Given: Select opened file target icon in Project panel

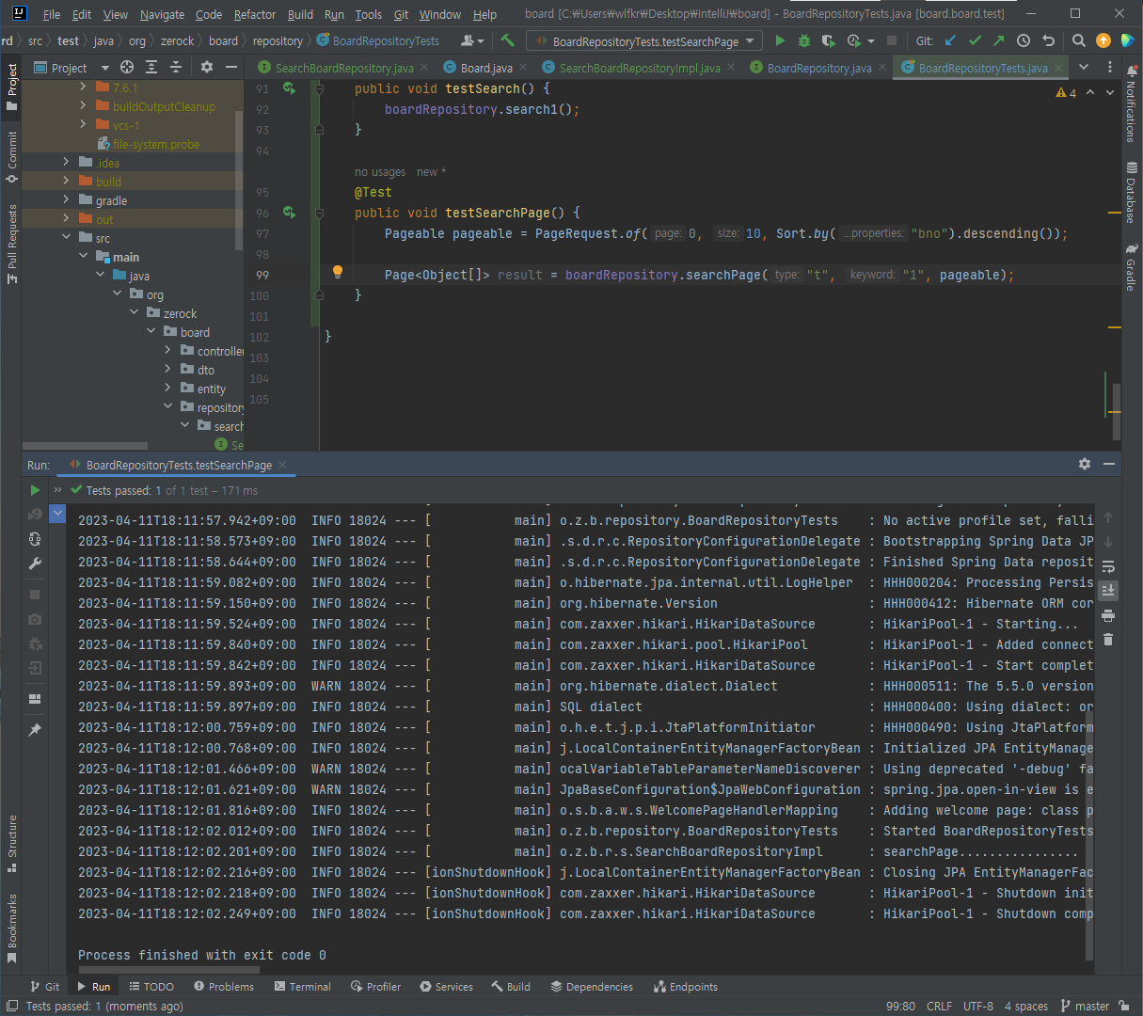Looking at the screenshot, I should [x=127, y=67].
